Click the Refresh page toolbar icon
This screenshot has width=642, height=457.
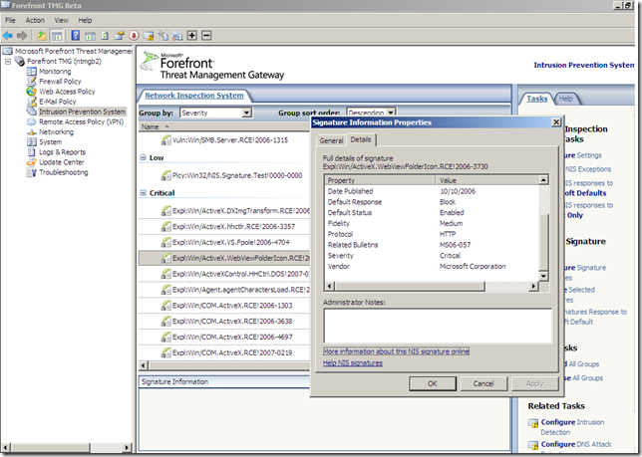(105, 36)
